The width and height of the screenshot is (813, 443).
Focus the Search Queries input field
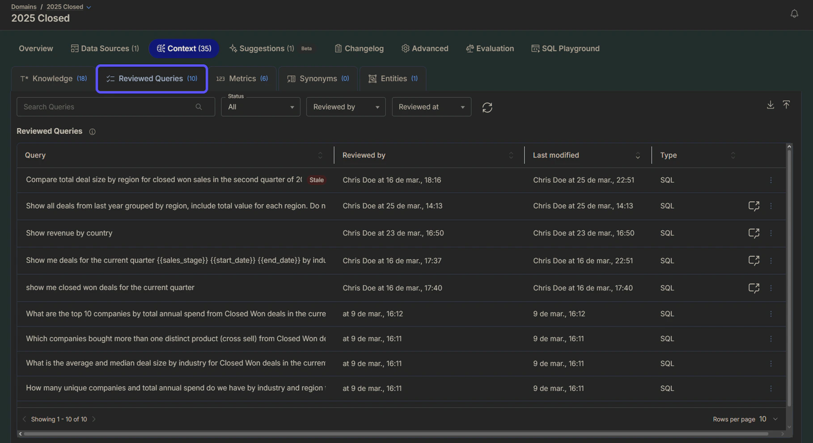pos(115,107)
